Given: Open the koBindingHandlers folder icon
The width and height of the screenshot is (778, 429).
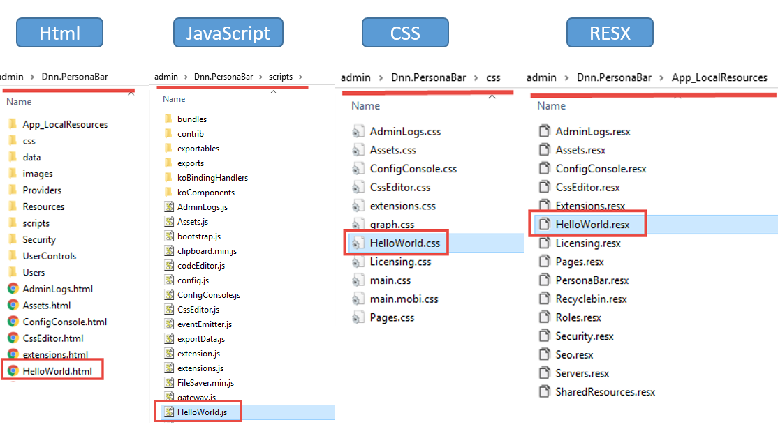Looking at the screenshot, I should (168, 177).
